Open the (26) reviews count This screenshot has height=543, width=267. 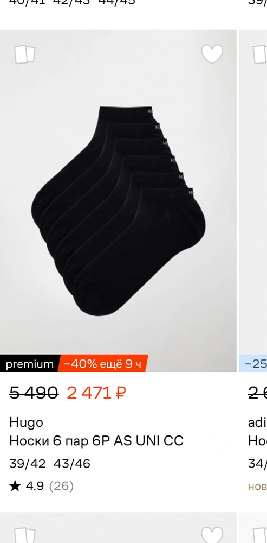(61, 486)
